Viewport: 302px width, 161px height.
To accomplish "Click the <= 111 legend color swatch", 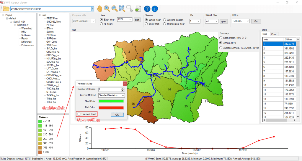I will [40, 122].
